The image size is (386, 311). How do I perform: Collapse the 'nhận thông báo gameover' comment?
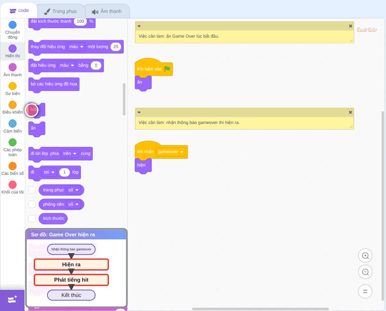tap(139, 112)
